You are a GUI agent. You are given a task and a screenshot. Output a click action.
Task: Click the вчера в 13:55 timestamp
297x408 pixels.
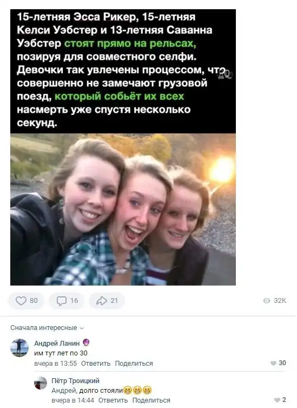56,364
